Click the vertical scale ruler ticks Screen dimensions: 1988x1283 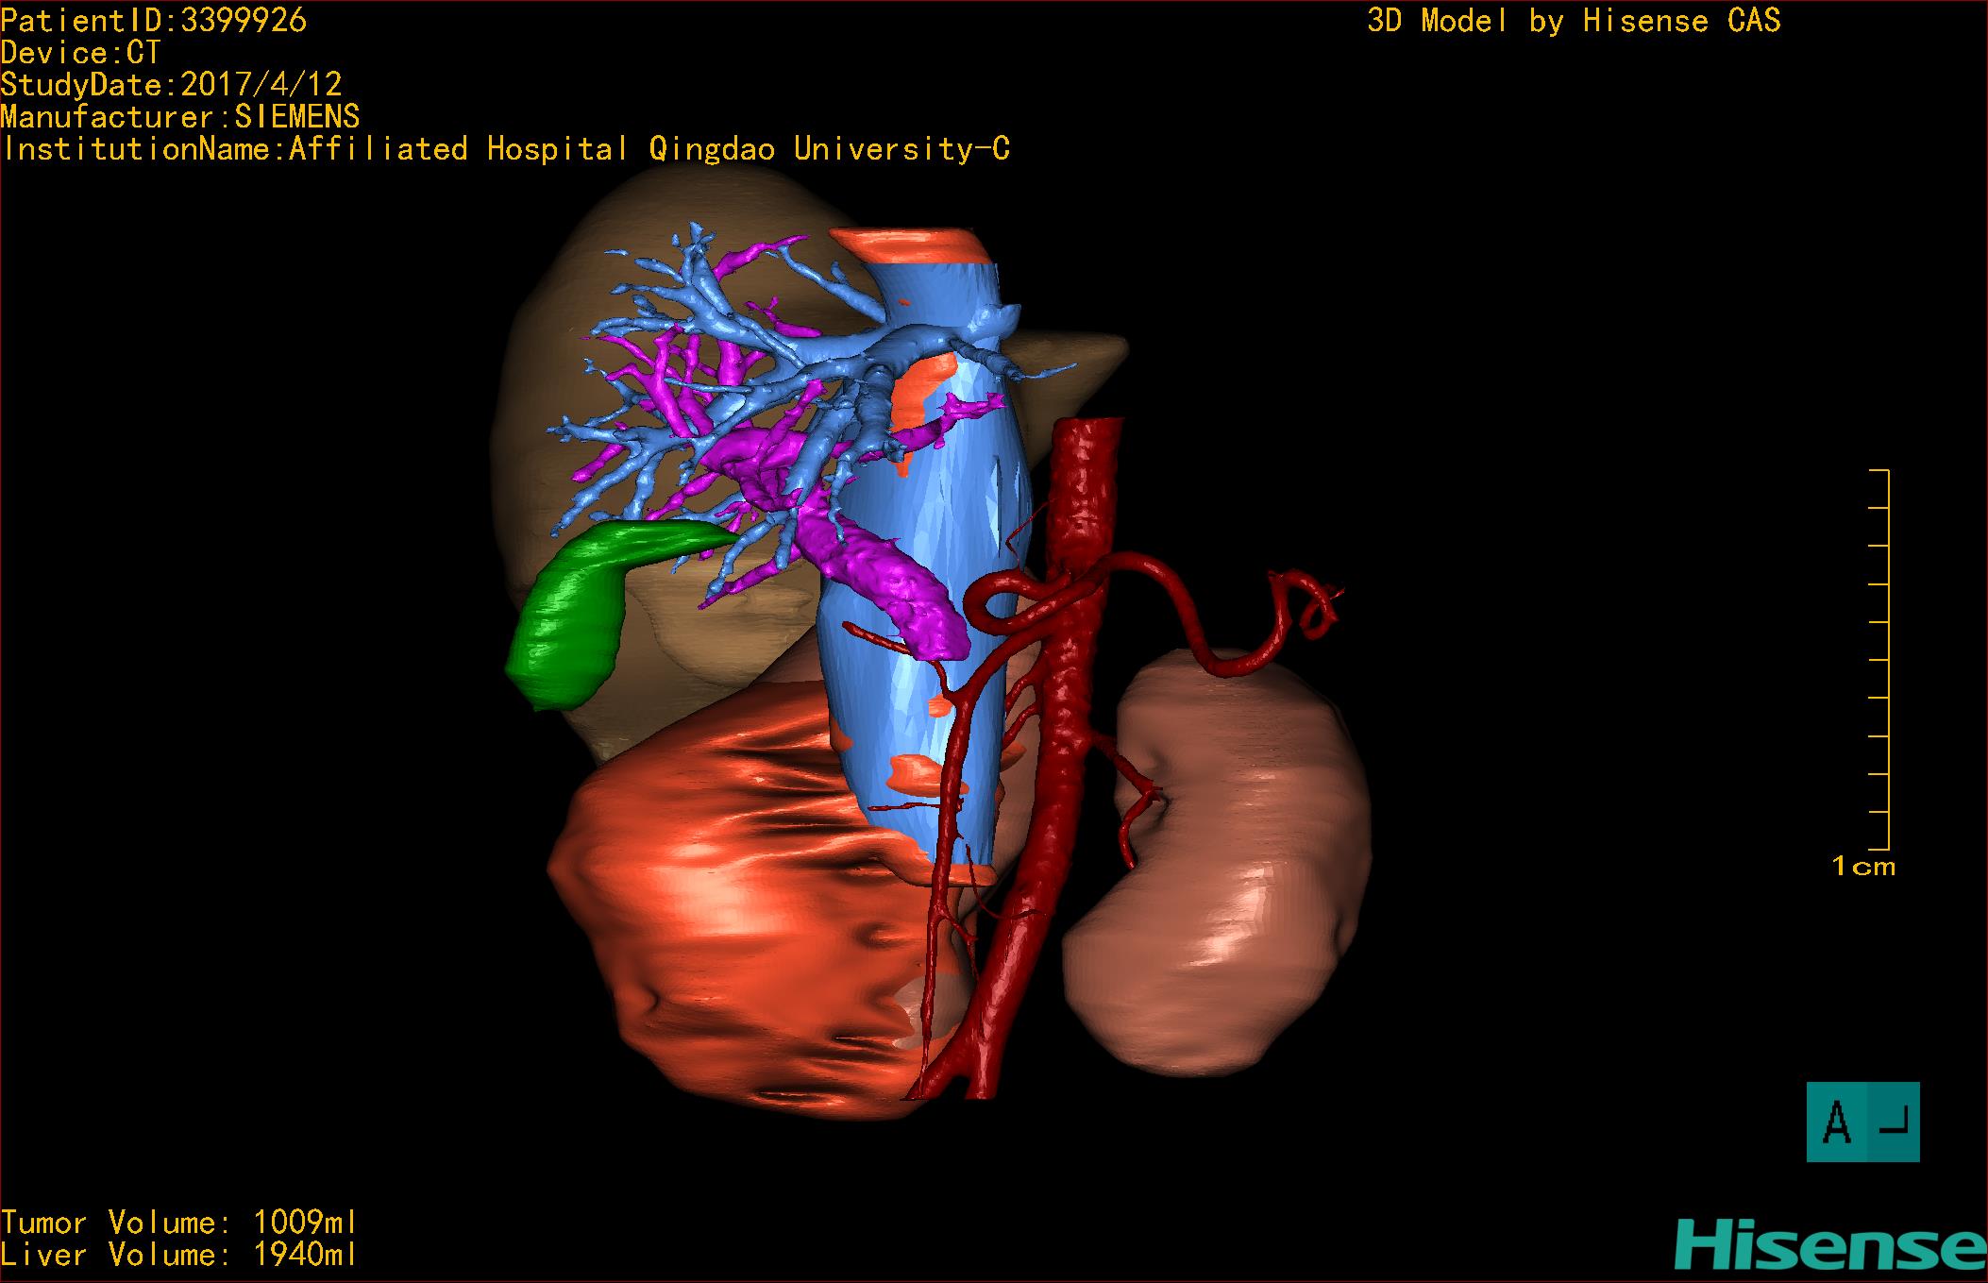click(x=1880, y=661)
